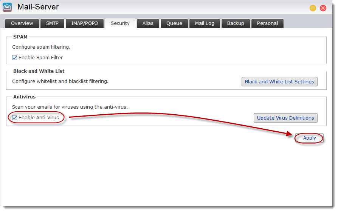Switch to the SMTP tab
This screenshot has width=338, height=212.
click(52, 23)
